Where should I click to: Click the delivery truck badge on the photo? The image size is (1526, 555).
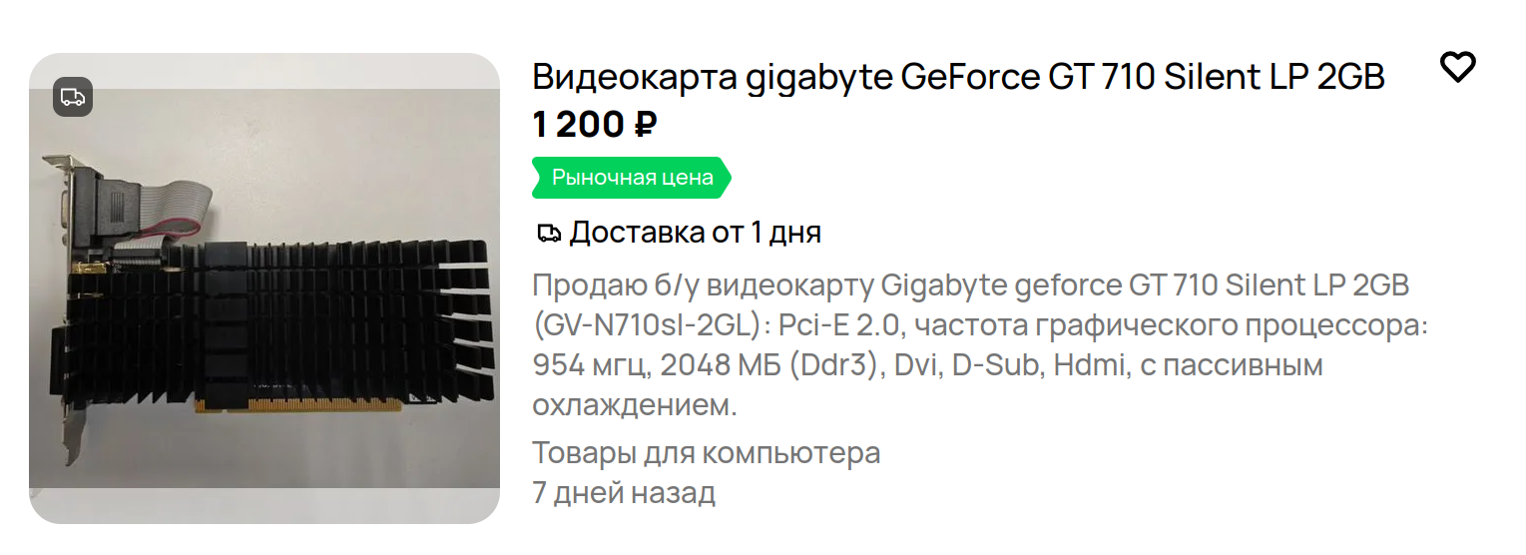73,97
